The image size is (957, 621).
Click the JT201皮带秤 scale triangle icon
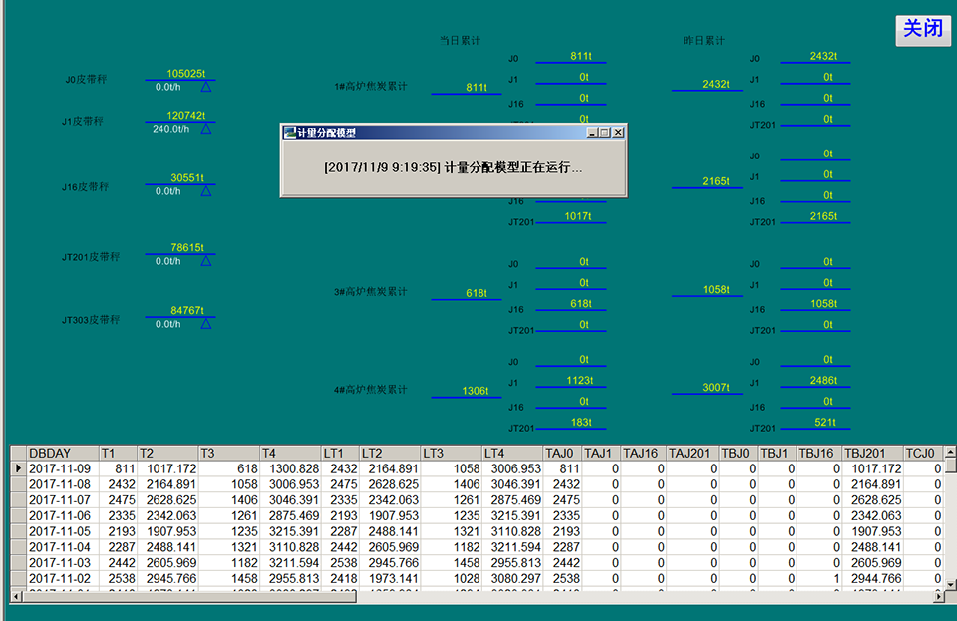tap(206, 261)
